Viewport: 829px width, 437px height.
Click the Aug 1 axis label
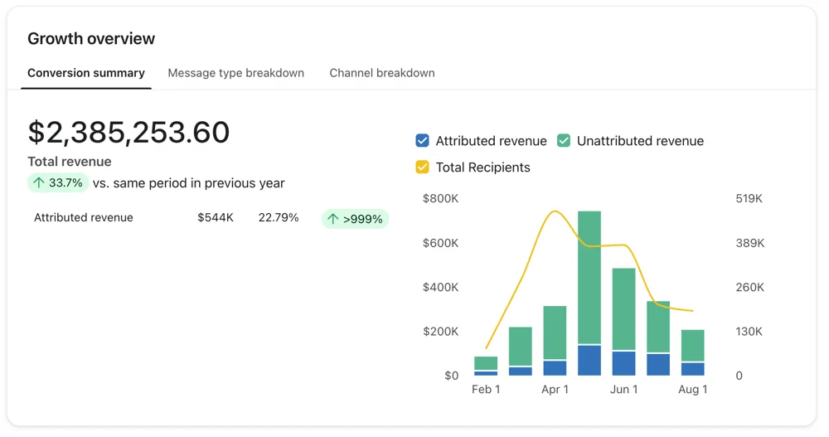point(693,390)
